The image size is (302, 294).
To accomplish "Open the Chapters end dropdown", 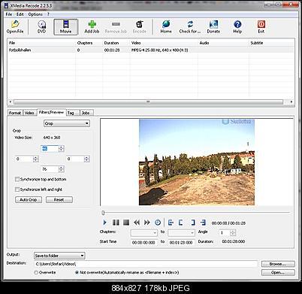I will tap(181, 232).
